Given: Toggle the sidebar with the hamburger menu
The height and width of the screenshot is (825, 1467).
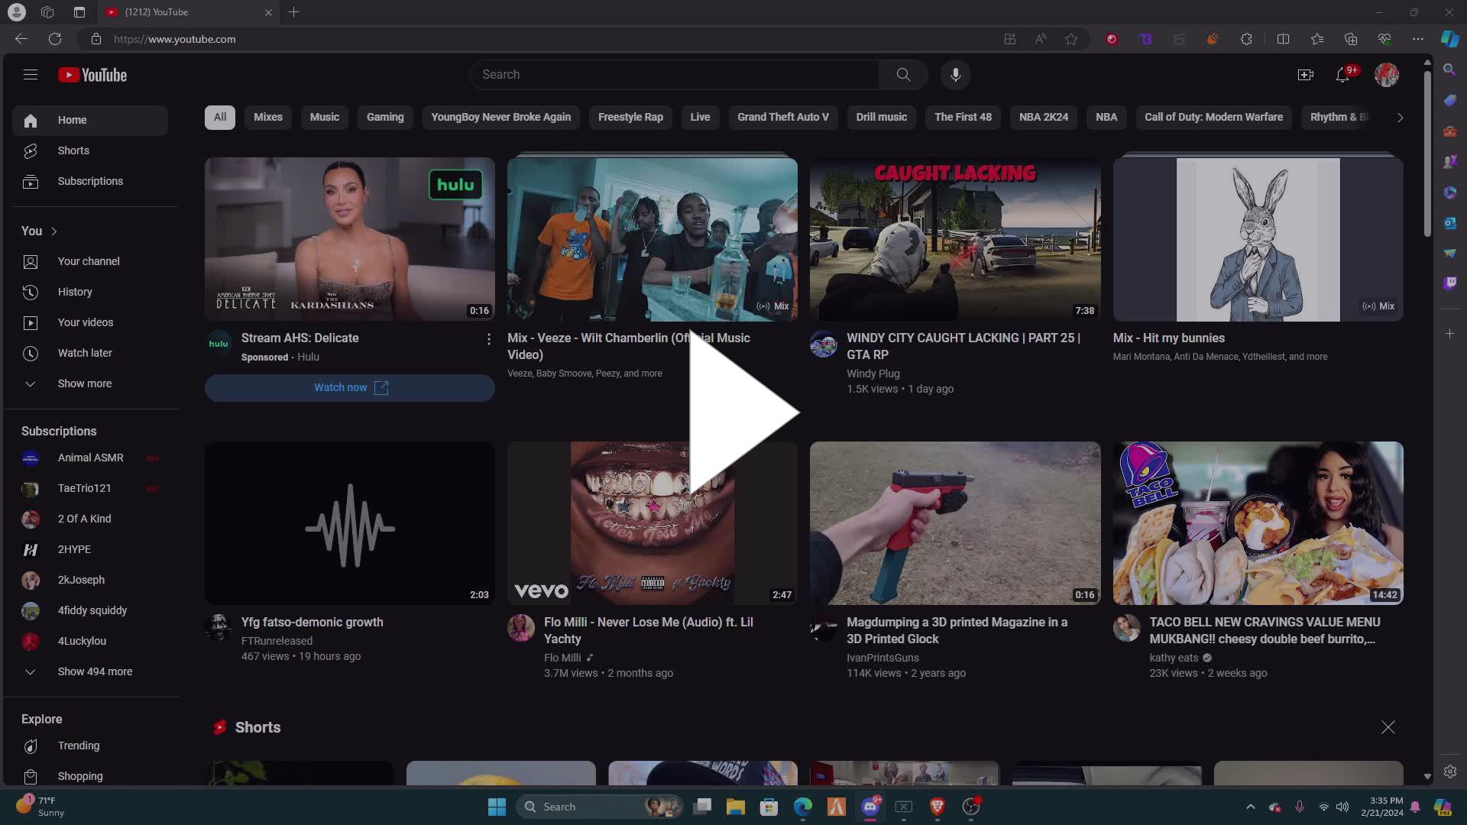Looking at the screenshot, I should click(31, 74).
